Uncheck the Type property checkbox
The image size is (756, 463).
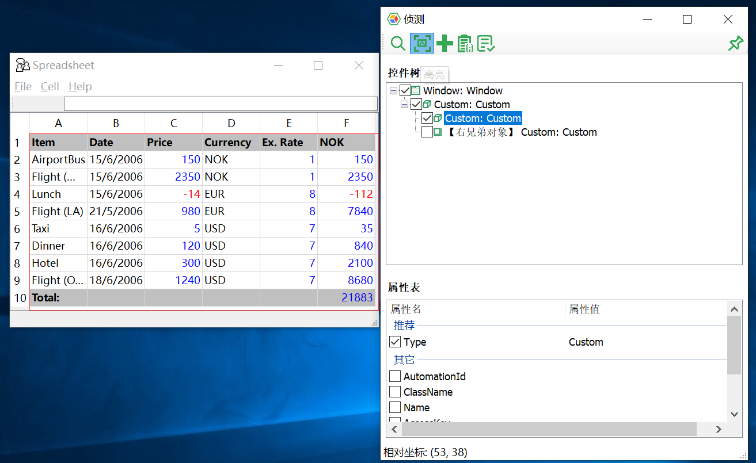click(x=395, y=342)
